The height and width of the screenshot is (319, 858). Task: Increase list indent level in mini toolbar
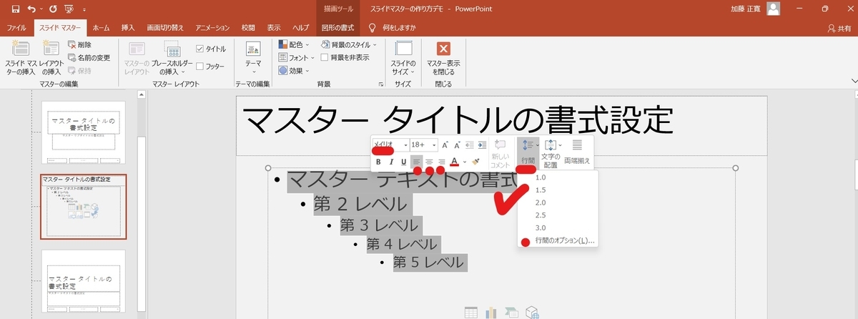483,144
